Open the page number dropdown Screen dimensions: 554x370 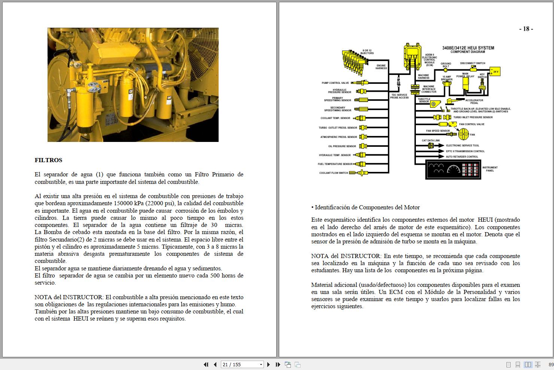pyautogui.click(x=260, y=364)
